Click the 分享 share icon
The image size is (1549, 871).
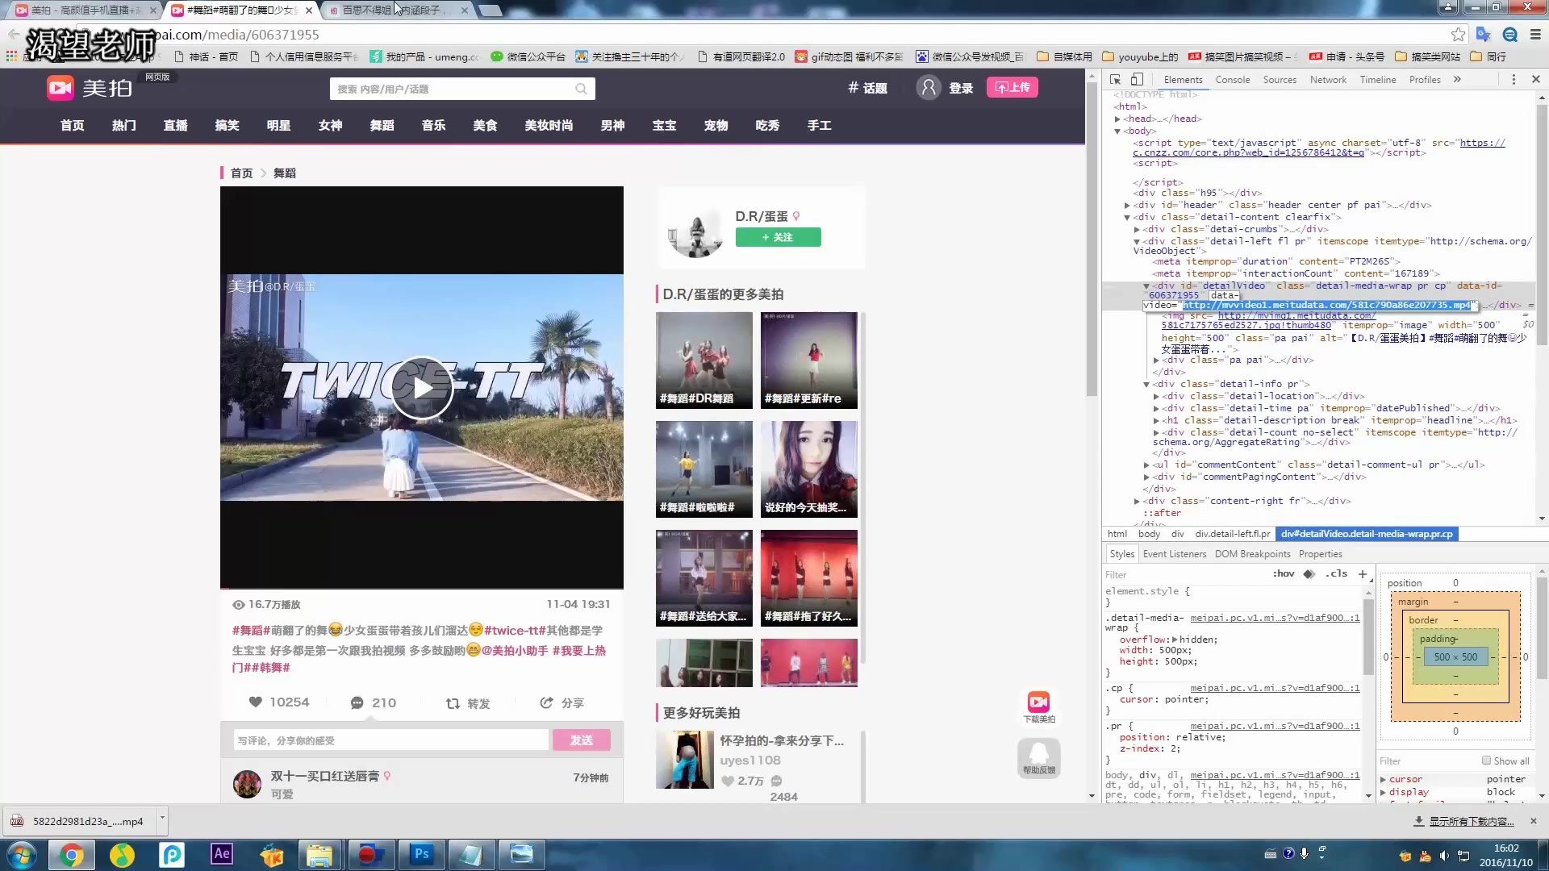click(546, 702)
